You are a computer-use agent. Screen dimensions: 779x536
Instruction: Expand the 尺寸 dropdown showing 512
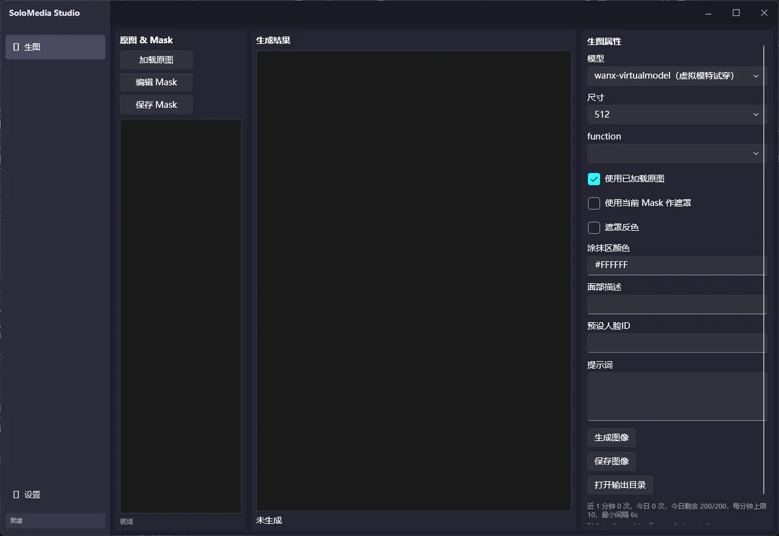[677, 115]
